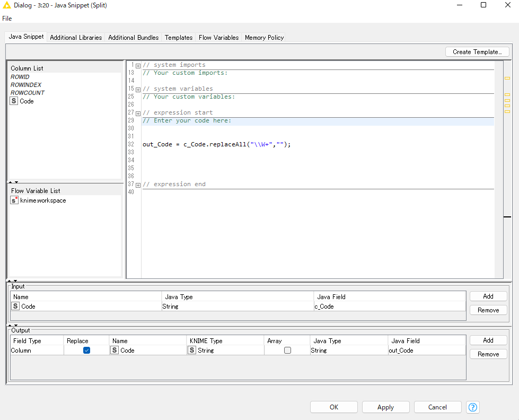Switch to the Additional Bundles tab
519x420 pixels.
point(134,38)
